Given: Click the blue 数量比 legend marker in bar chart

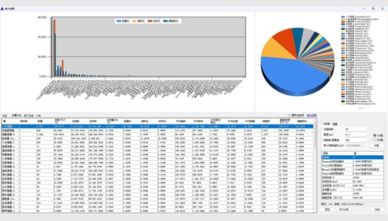Looking at the screenshot, I should point(118,21).
